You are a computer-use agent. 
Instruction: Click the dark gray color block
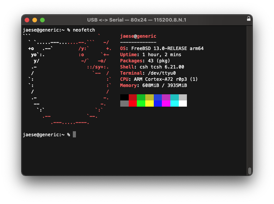(124, 104)
